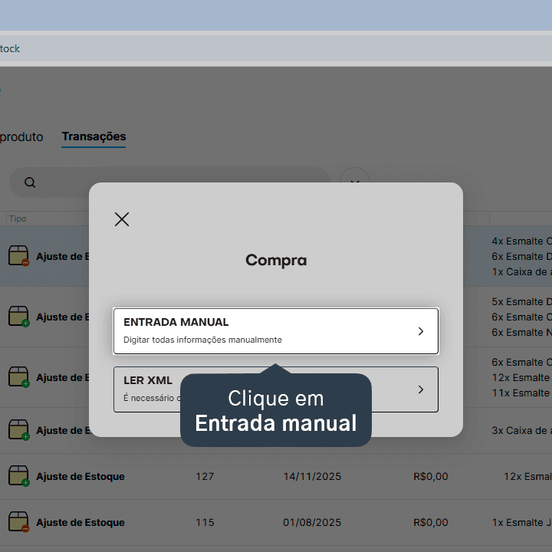Click stock box icon in row 127

pos(18,476)
